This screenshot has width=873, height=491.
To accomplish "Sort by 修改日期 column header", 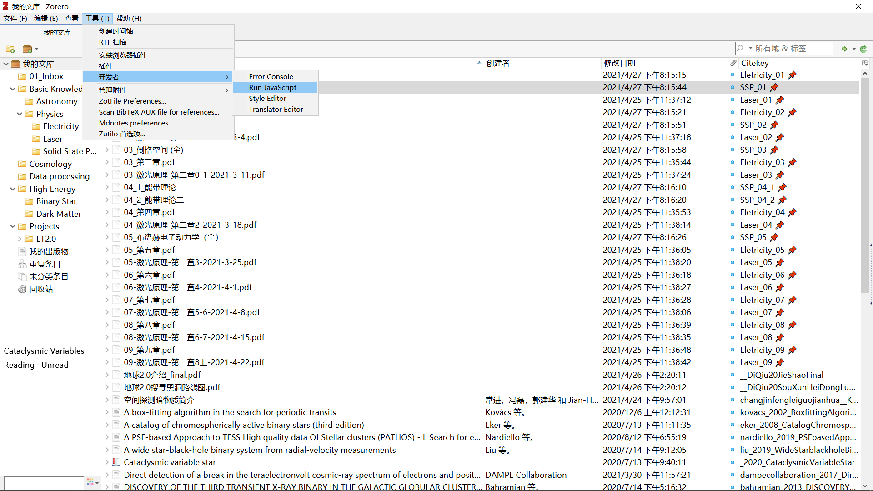I will [x=619, y=63].
